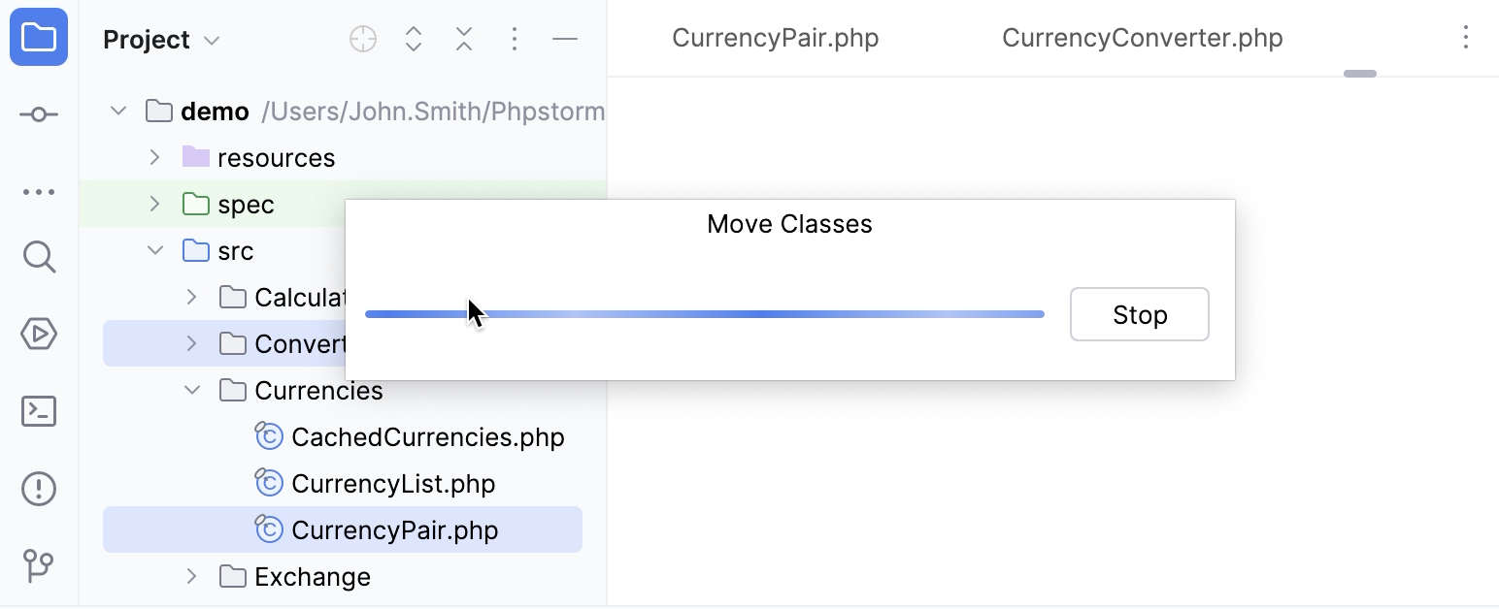1499x609 pixels.
Task: Open the Terminal tool window
Action: pos(39,411)
